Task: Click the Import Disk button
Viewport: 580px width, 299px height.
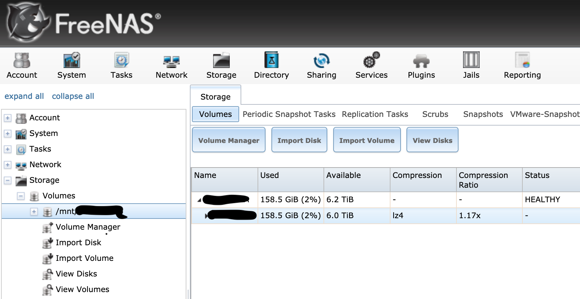Action: point(299,140)
